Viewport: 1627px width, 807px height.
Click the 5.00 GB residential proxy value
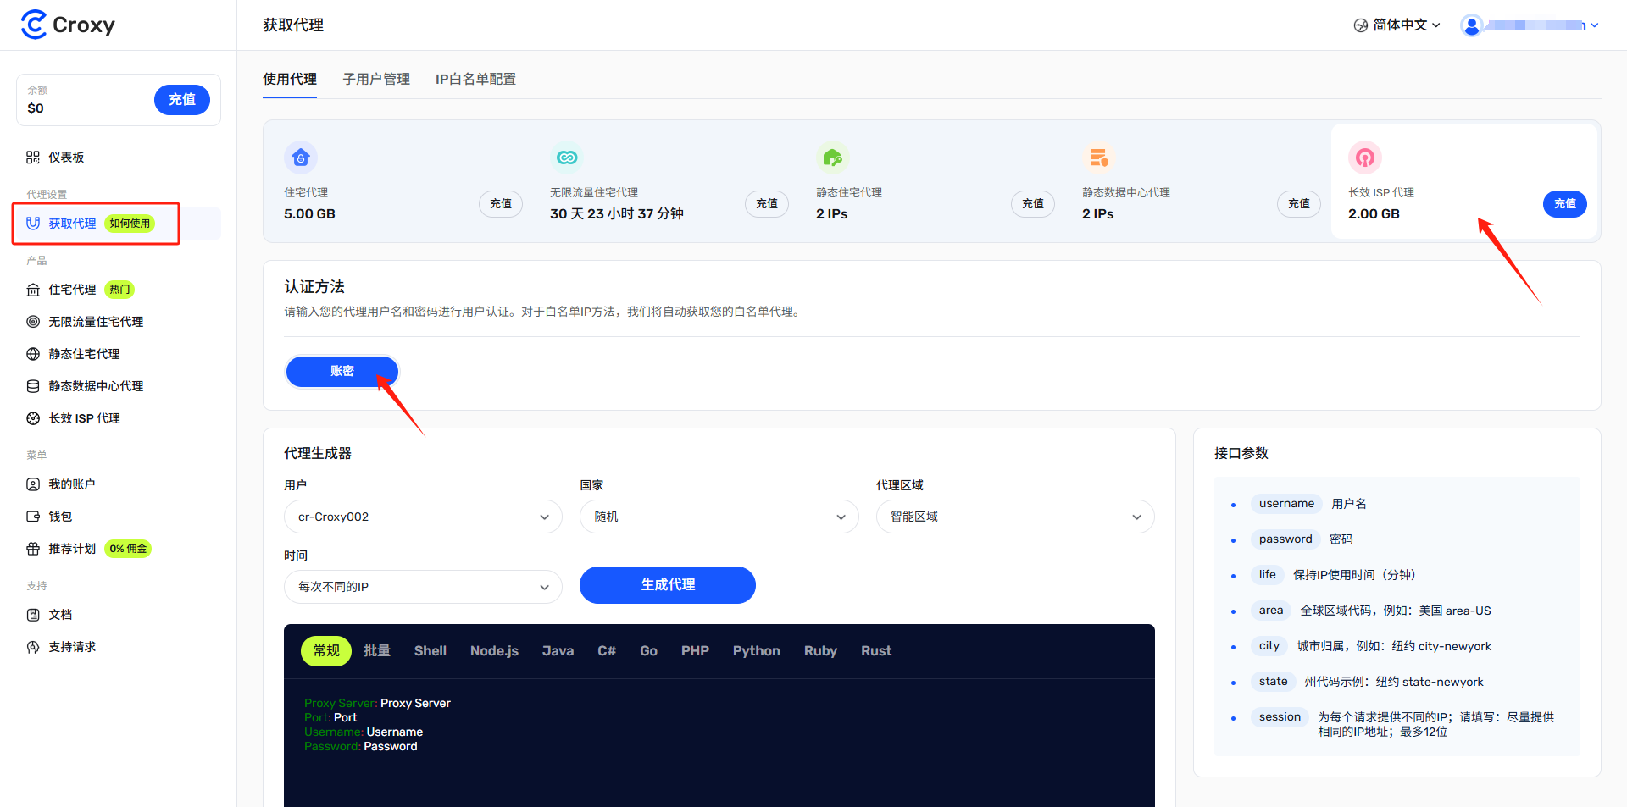click(309, 214)
